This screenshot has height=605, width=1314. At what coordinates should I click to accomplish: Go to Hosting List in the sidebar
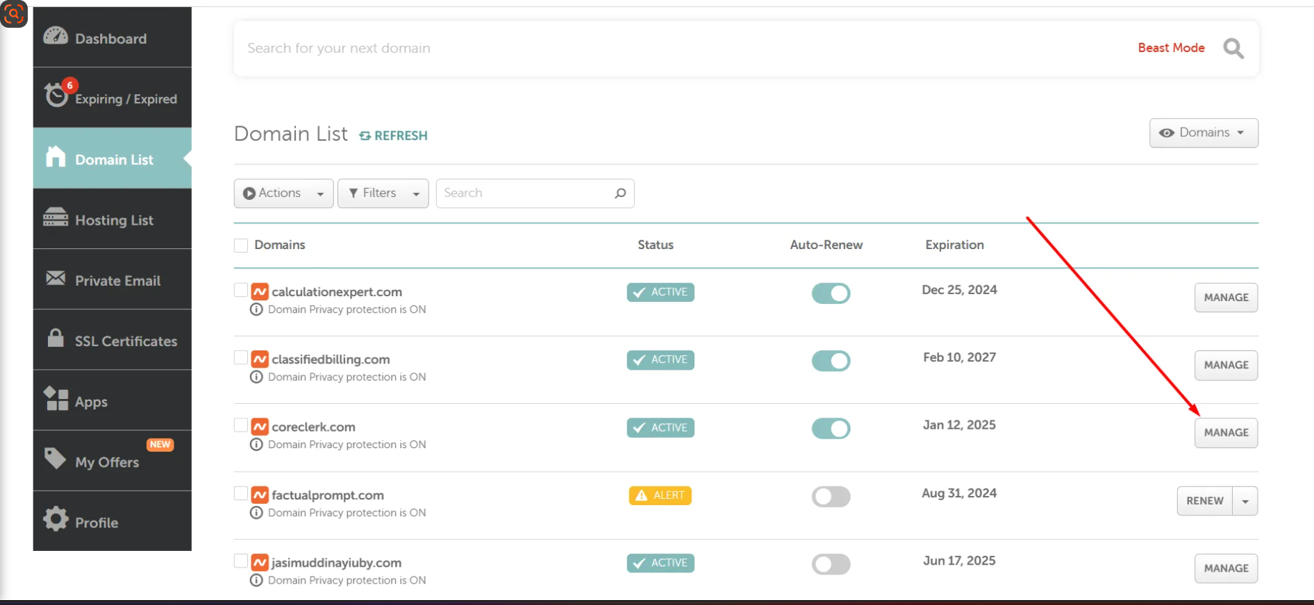[x=113, y=220]
